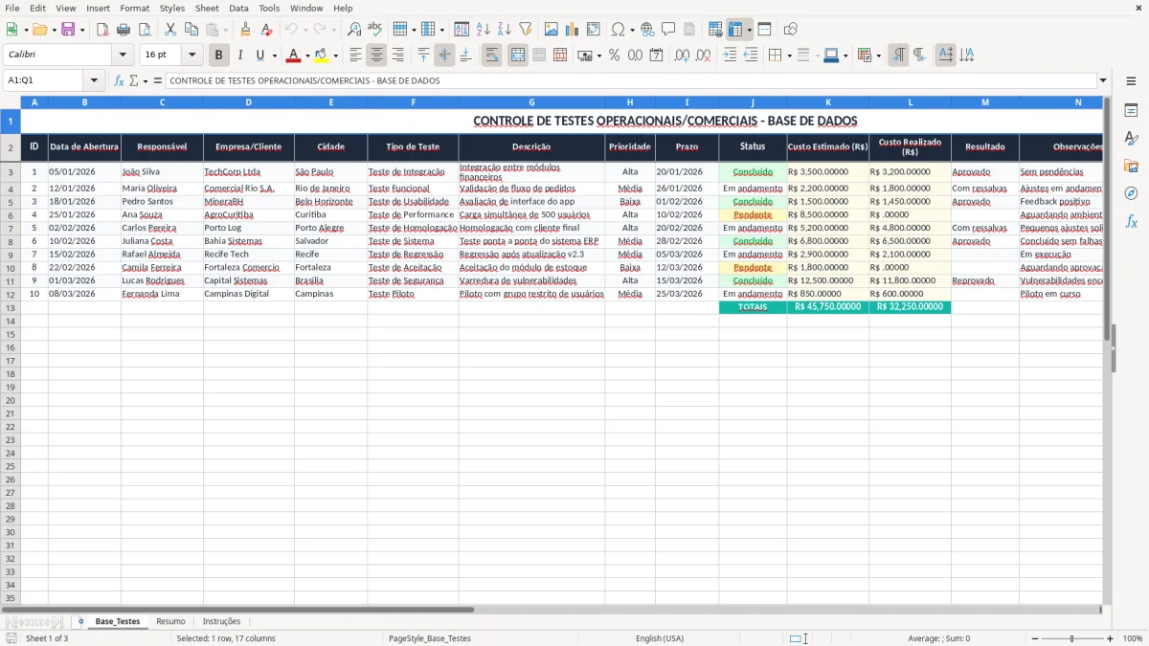Toggle Align Right
The height and width of the screenshot is (646, 1149).
point(398,56)
